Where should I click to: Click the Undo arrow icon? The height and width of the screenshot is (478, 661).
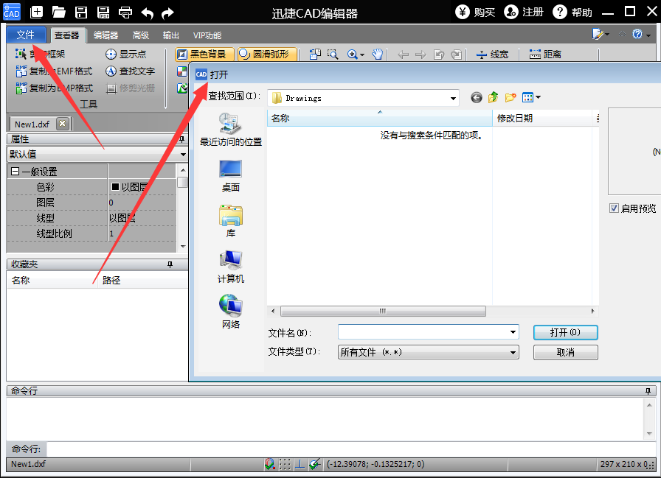point(147,13)
